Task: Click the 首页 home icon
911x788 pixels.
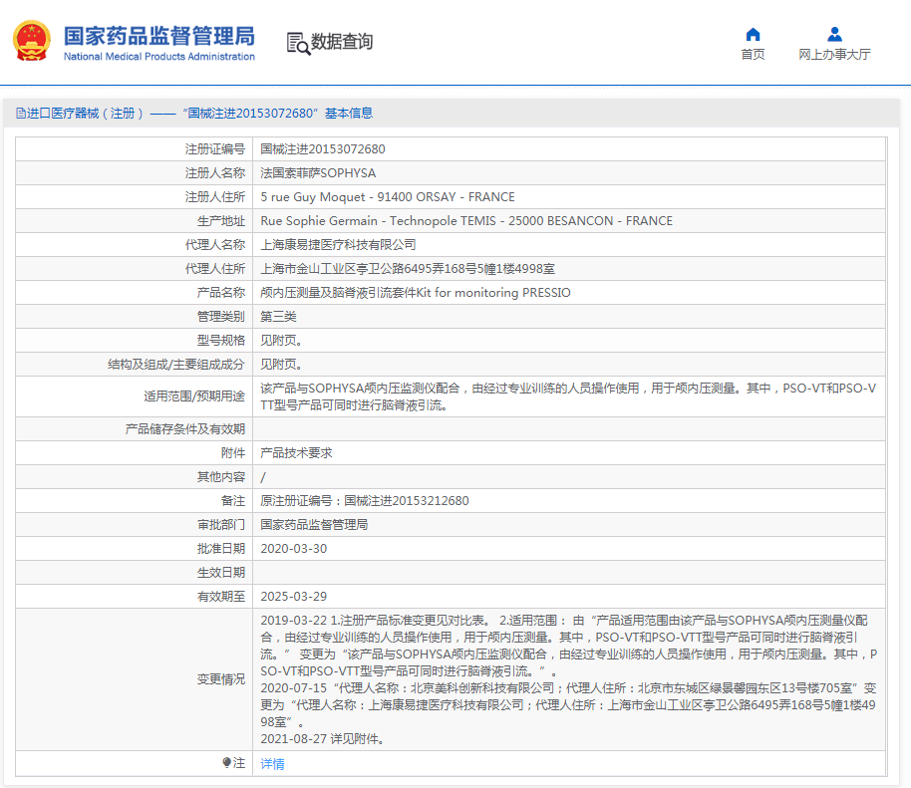Action: 753,34
